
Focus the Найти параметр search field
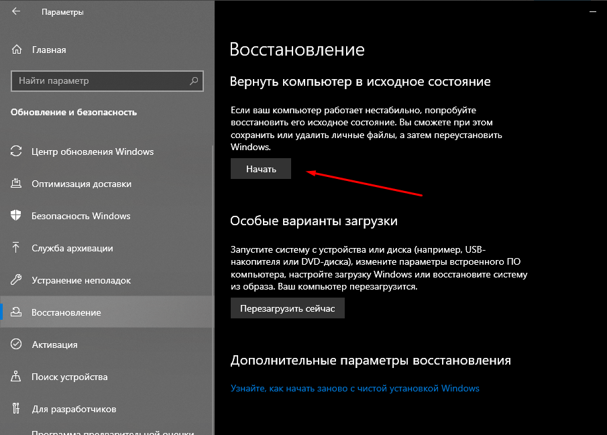[101, 81]
